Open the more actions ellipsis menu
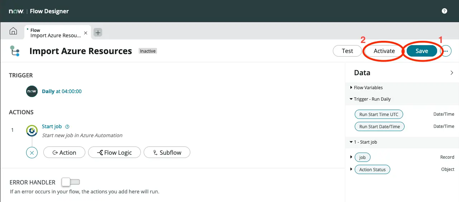 [x=446, y=51]
